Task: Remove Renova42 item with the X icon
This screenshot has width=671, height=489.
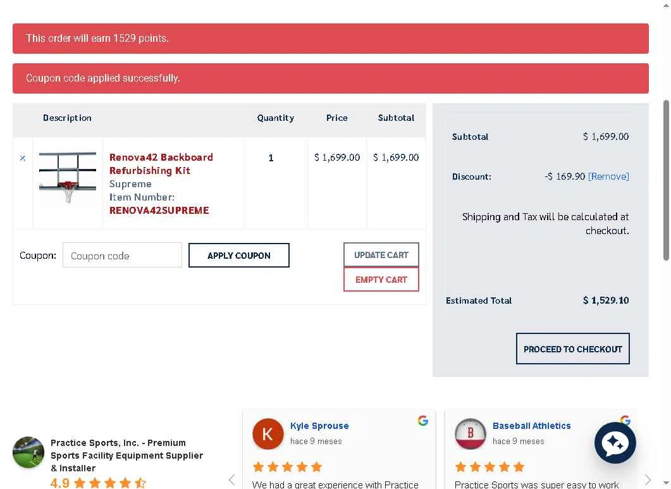Action: click(x=23, y=158)
